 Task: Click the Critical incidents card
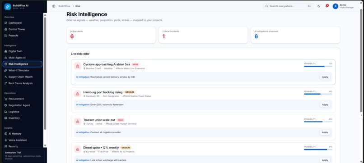(203, 35)
